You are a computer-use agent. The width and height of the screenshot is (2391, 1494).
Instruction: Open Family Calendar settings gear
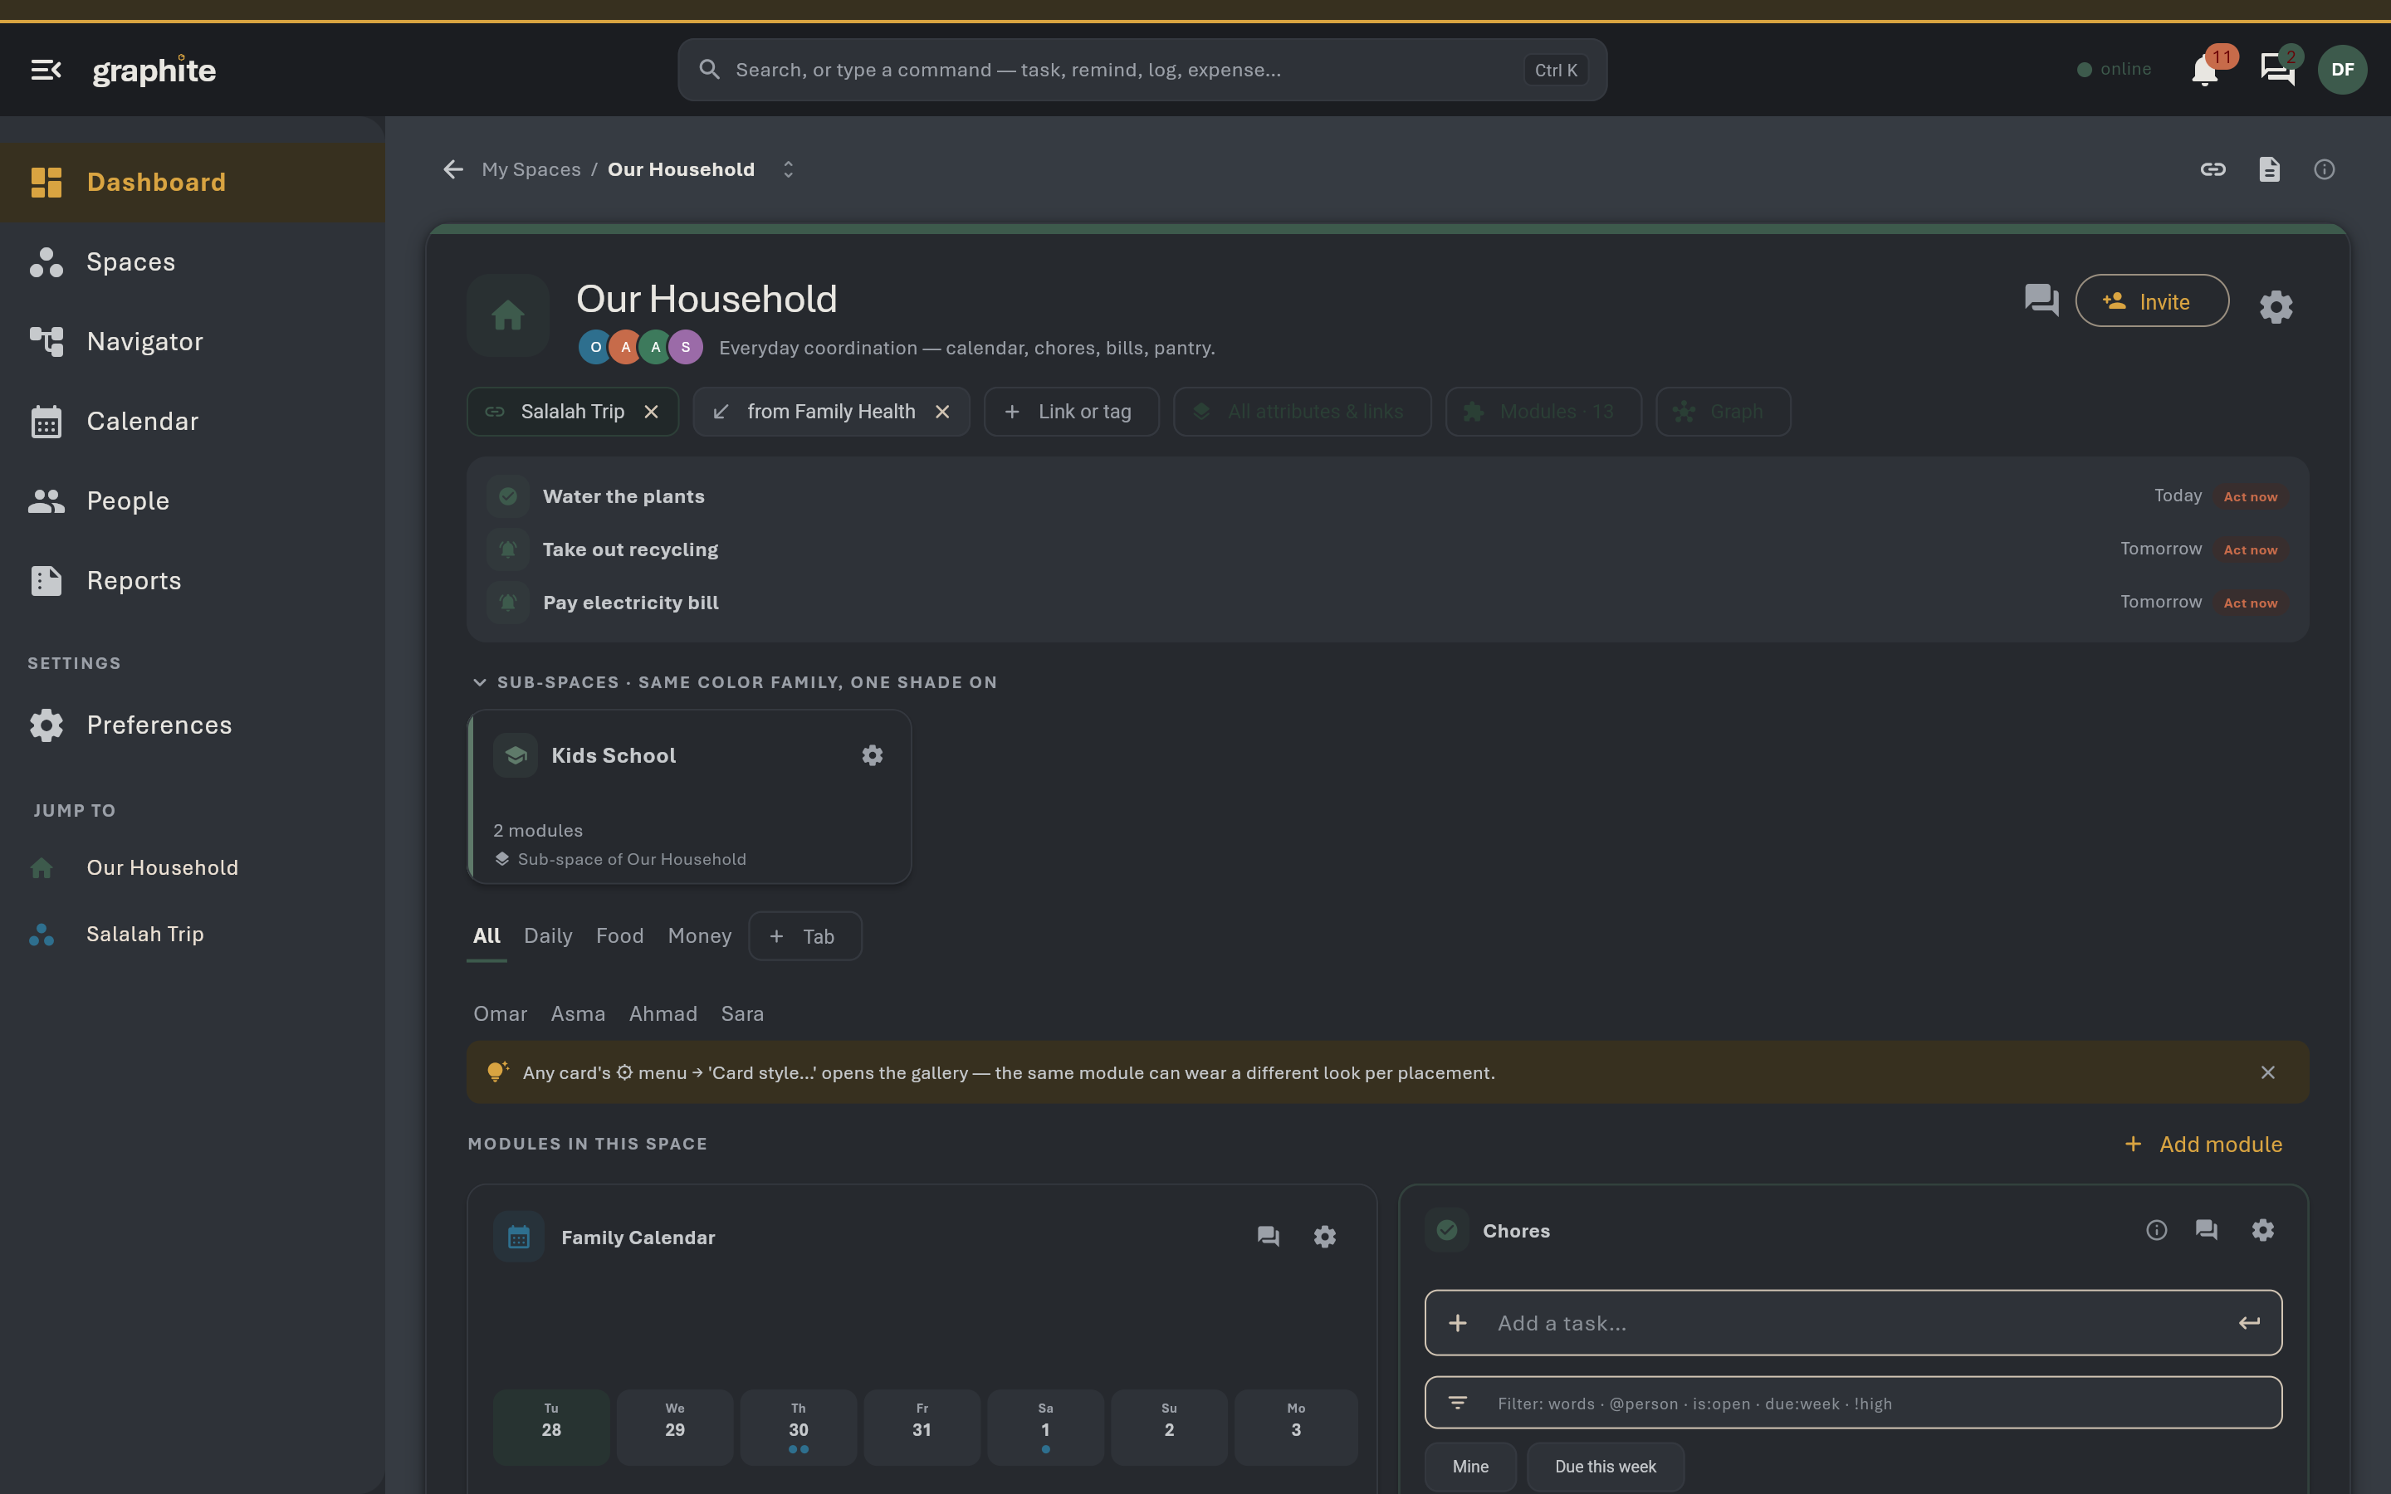pos(1324,1236)
